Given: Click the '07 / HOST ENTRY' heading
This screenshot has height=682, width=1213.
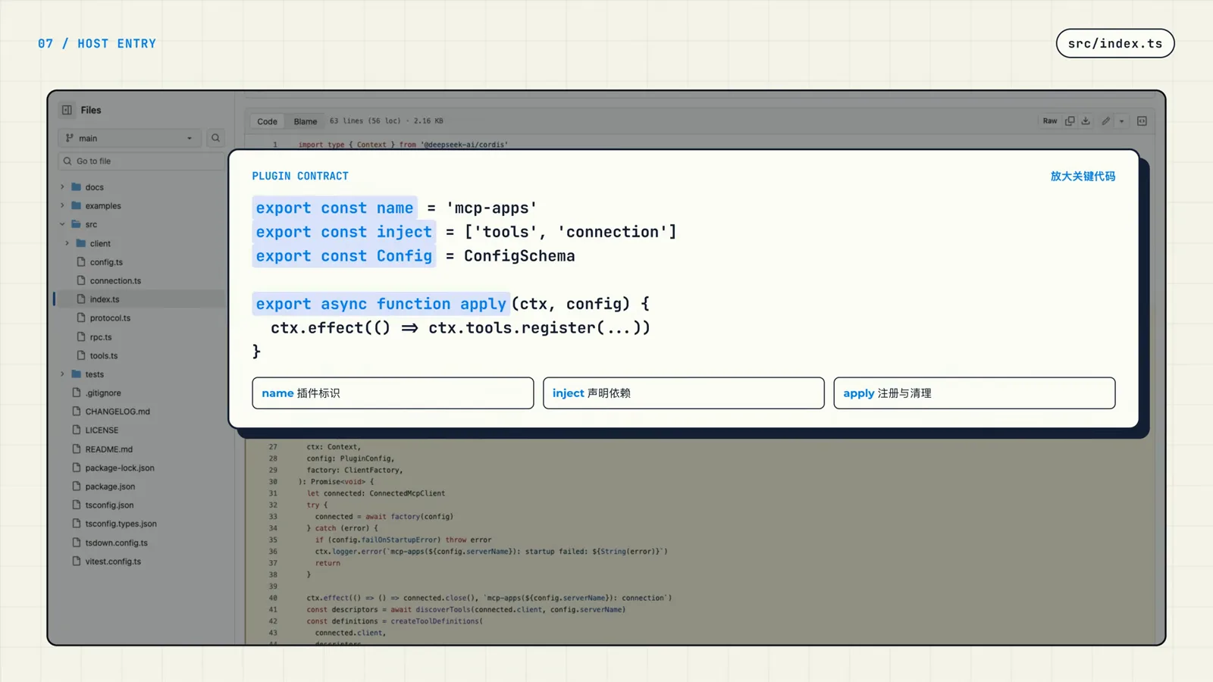Looking at the screenshot, I should pos(97,44).
